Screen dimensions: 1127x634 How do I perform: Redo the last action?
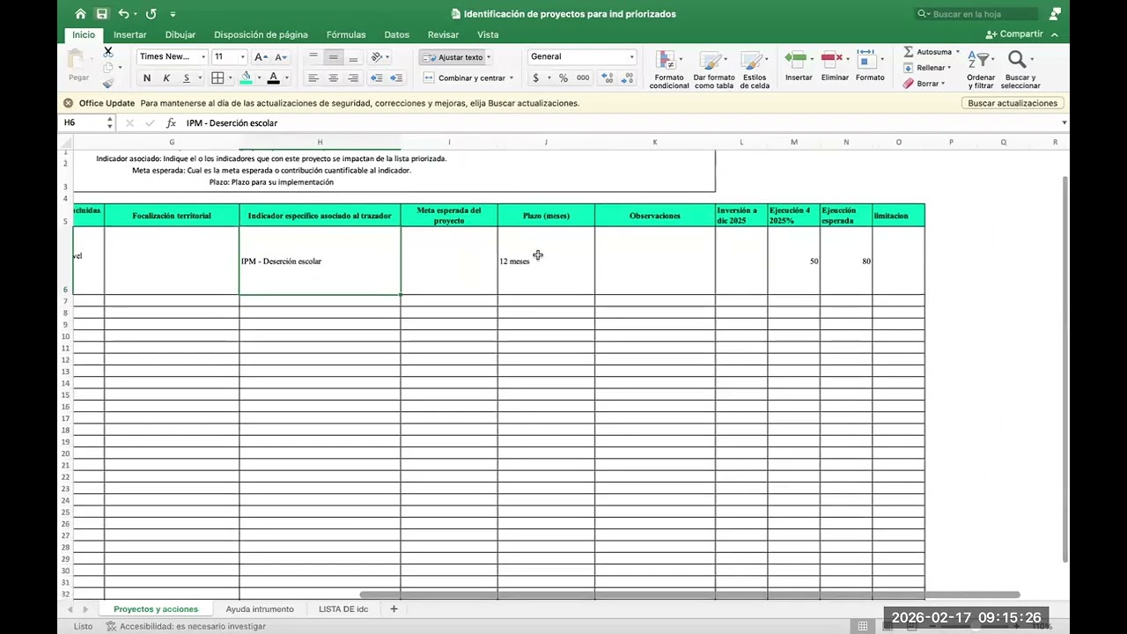(151, 14)
